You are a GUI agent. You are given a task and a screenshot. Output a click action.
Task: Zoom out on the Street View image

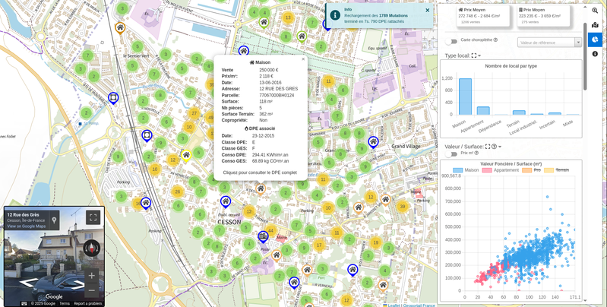(x=92, y=290)
